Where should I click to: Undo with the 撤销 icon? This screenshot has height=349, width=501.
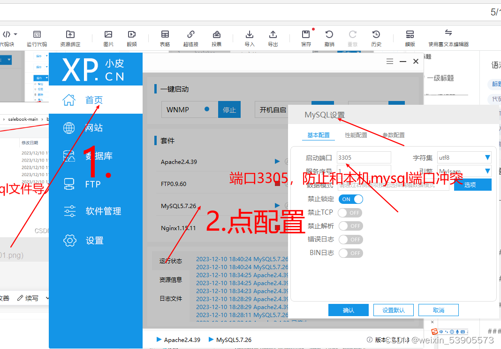coord(329,34)
